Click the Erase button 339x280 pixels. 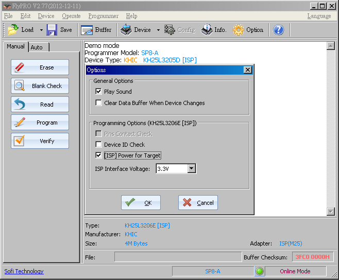[40, 67]
